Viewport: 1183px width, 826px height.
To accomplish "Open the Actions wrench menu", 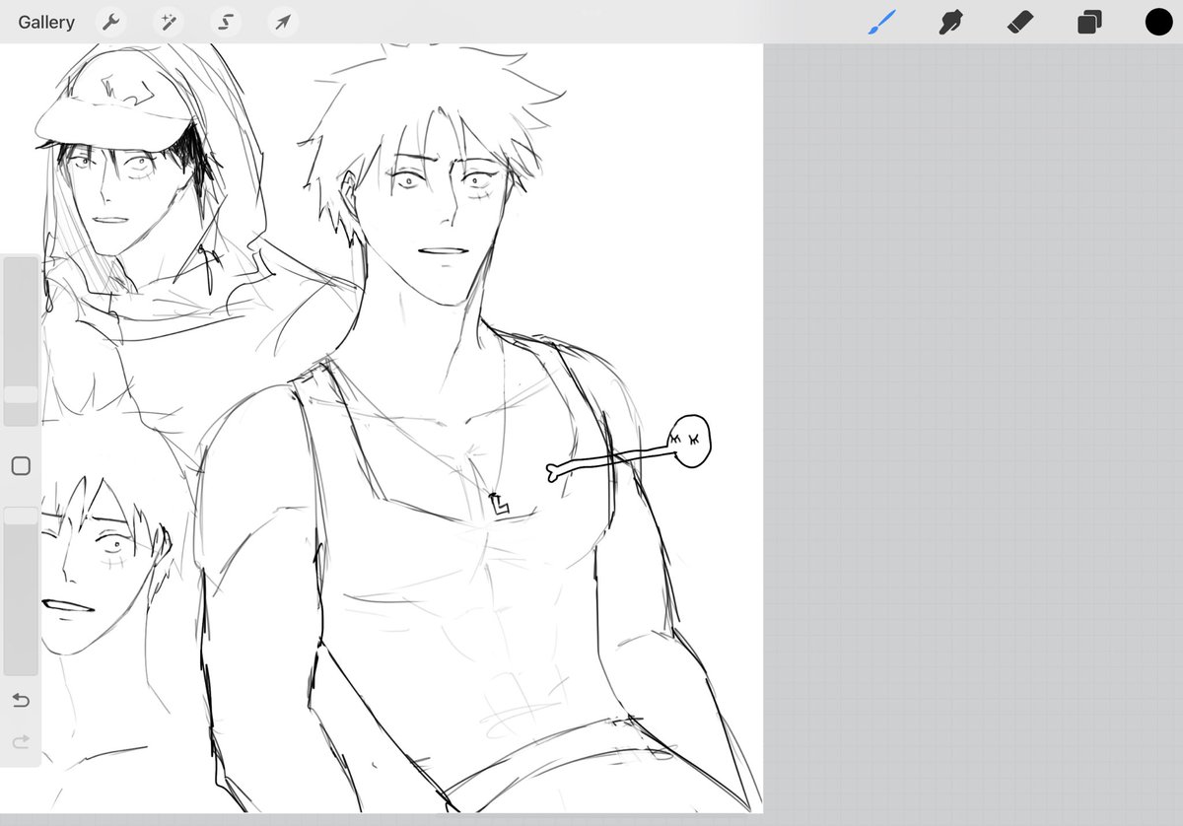I will (111, 22).
